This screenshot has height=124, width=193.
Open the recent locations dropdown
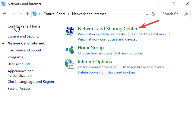click(21, 14)
